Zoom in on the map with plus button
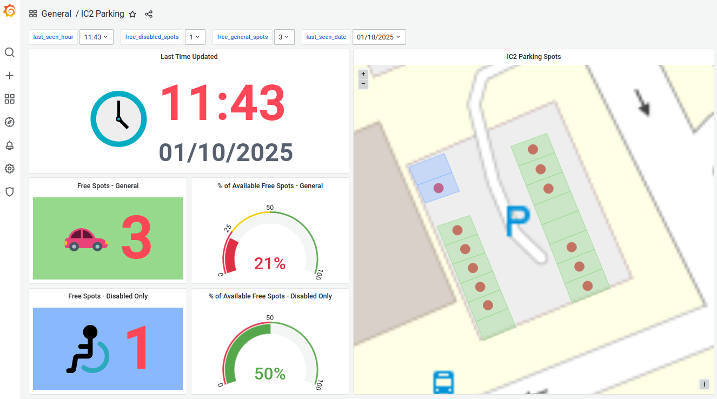This screenshot has width=717, height=399. tap(363, 74)
